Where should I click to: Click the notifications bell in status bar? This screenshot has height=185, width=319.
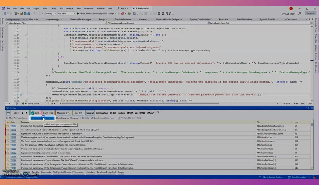[x=314, y=177]
